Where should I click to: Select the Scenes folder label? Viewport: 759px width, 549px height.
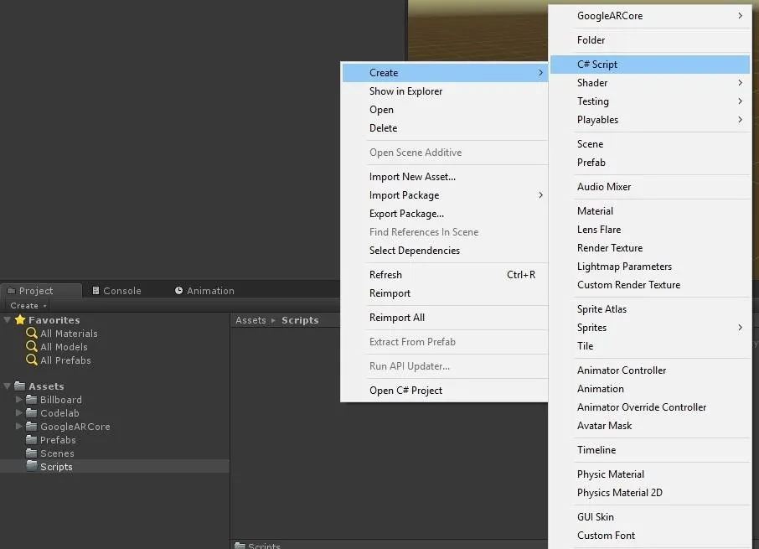coord(57,453)
